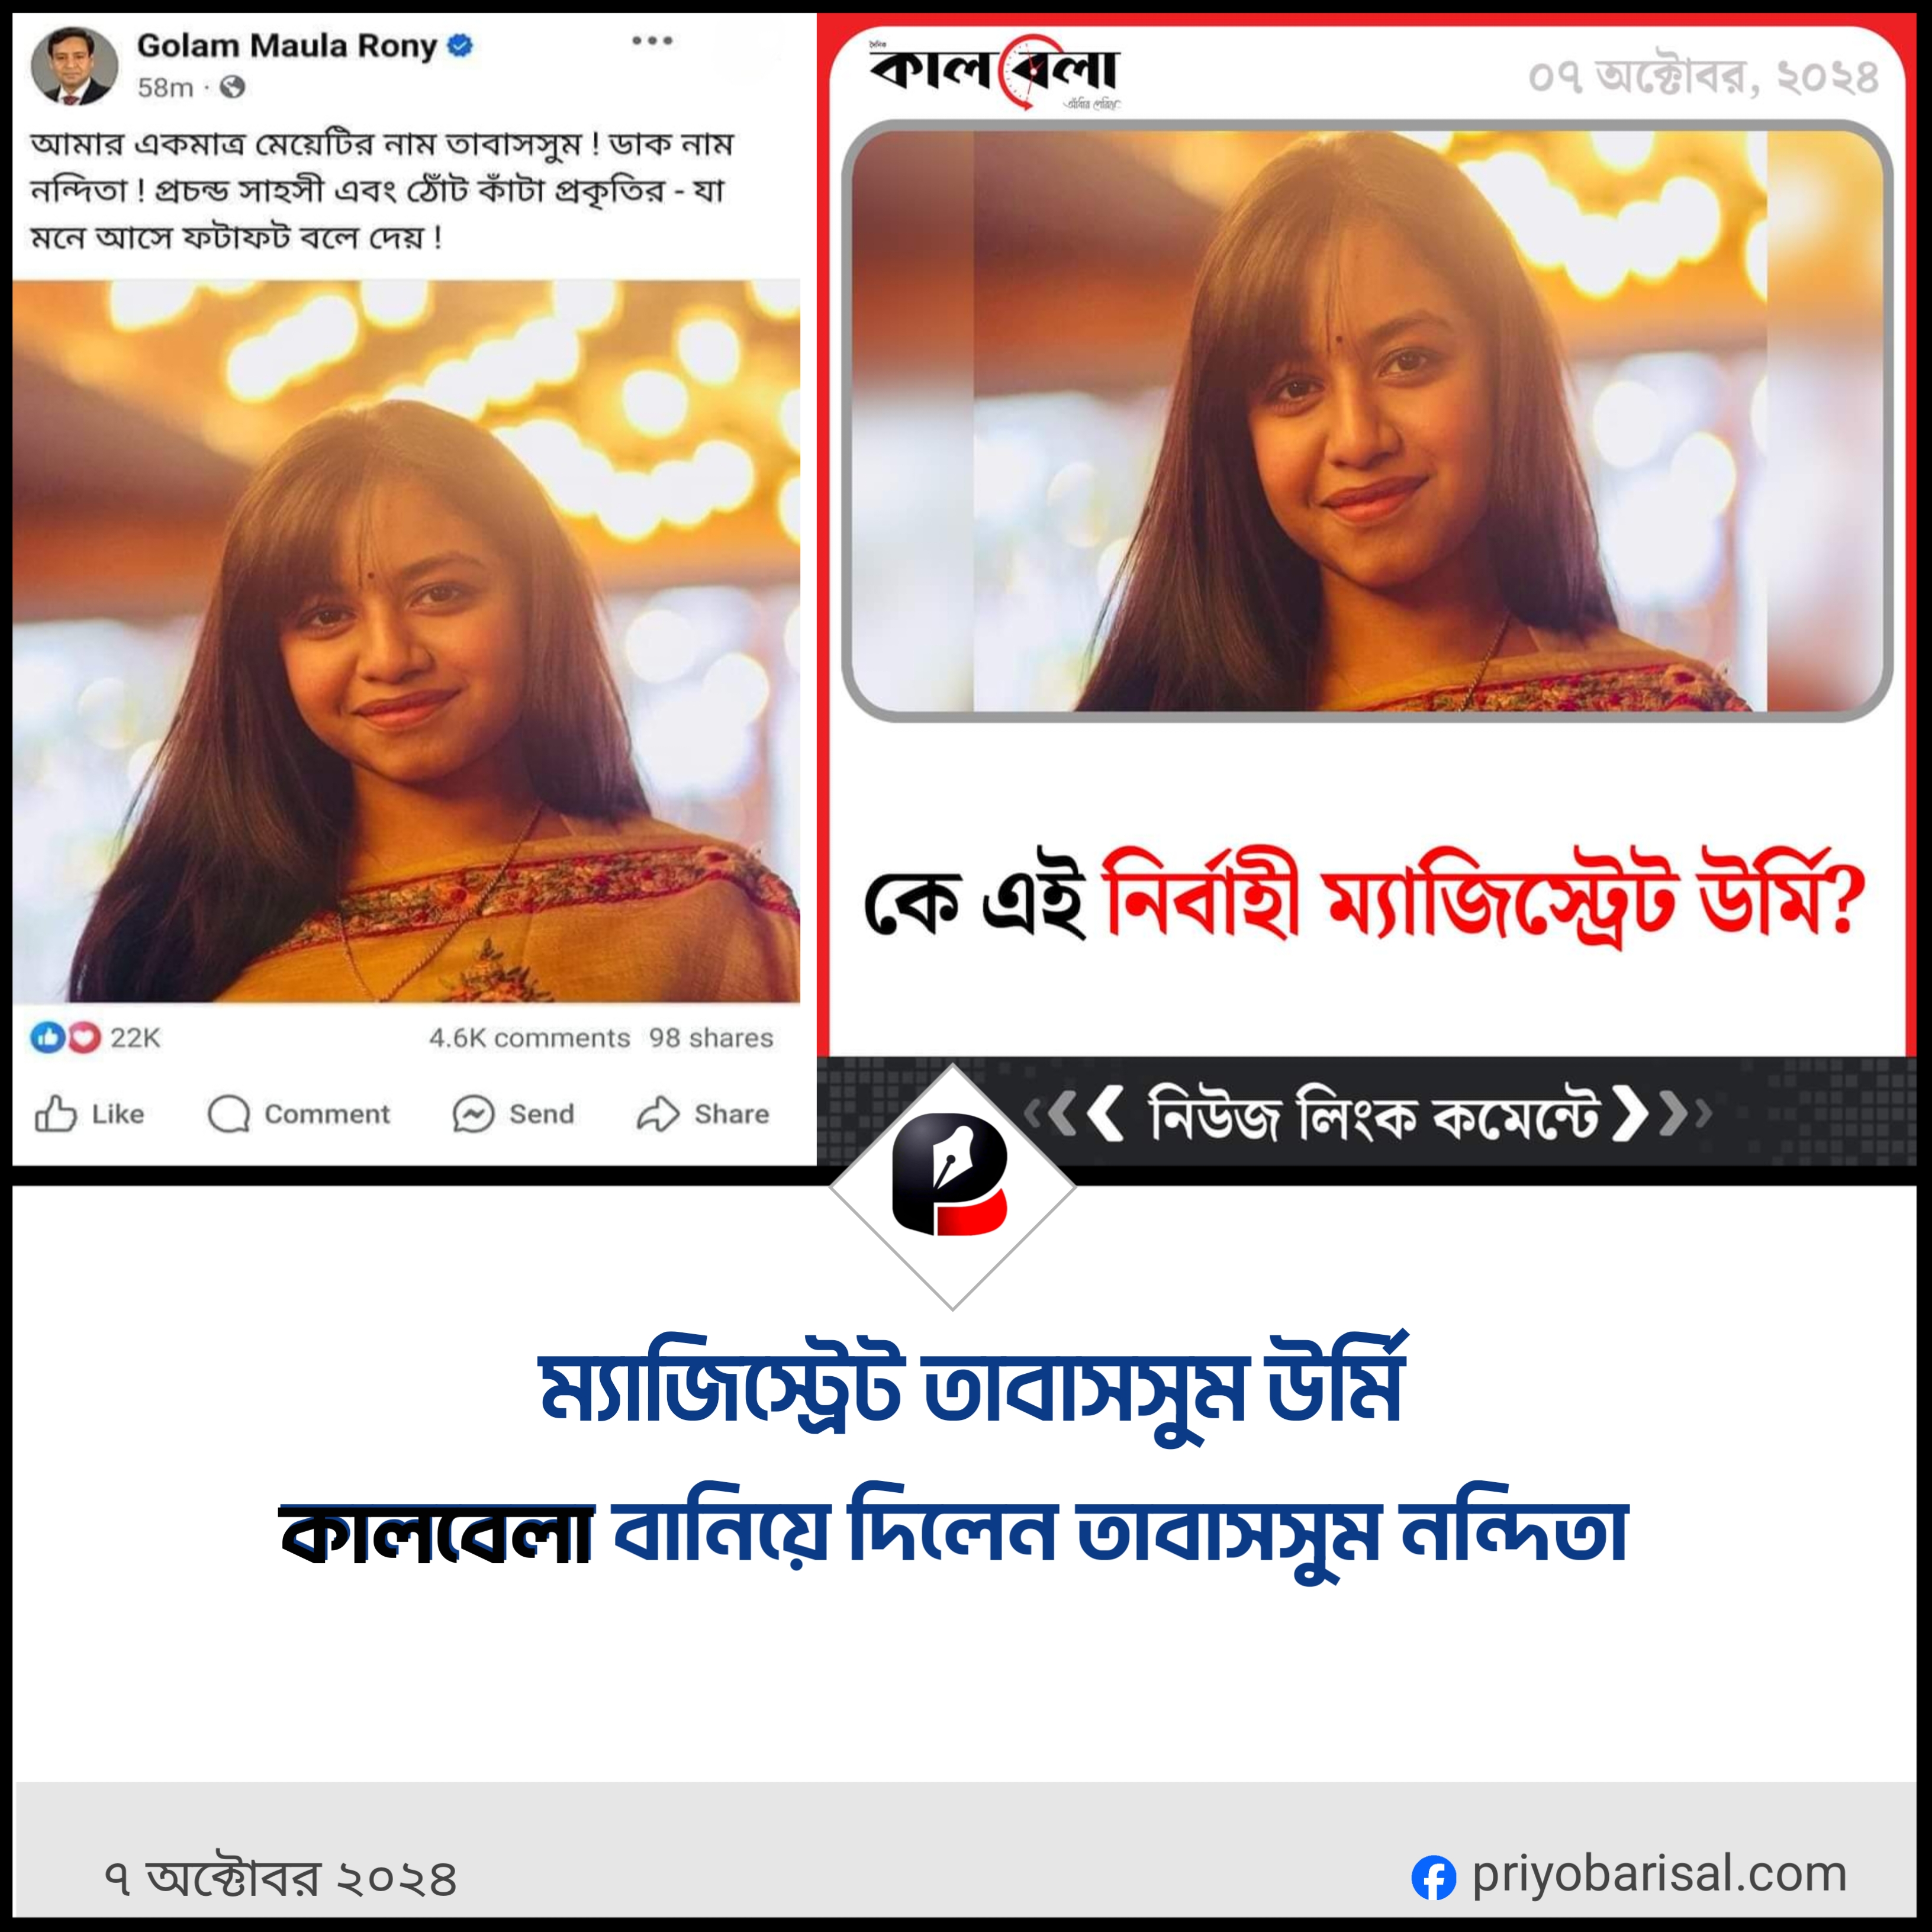Click Golam Maula Rony's profile picture

click(74, 66)
